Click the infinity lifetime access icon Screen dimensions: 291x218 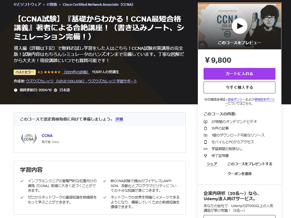click(x=205, y=149)
